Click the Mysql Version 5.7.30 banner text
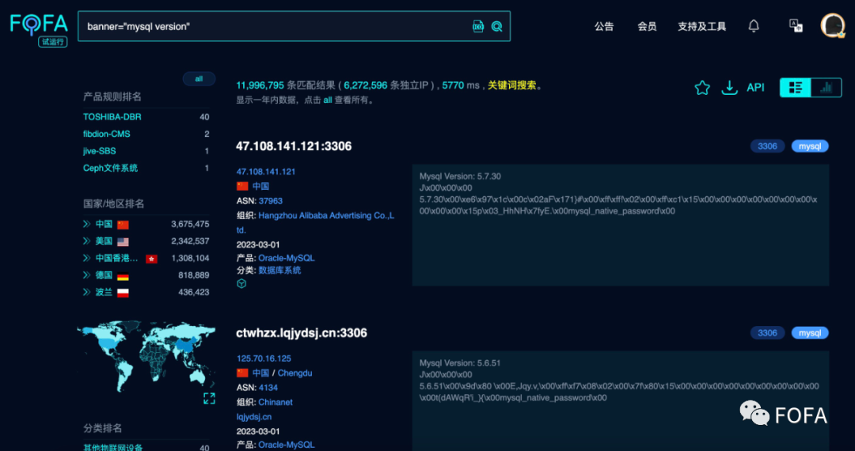The image size is (855, 451). [460, 176]
